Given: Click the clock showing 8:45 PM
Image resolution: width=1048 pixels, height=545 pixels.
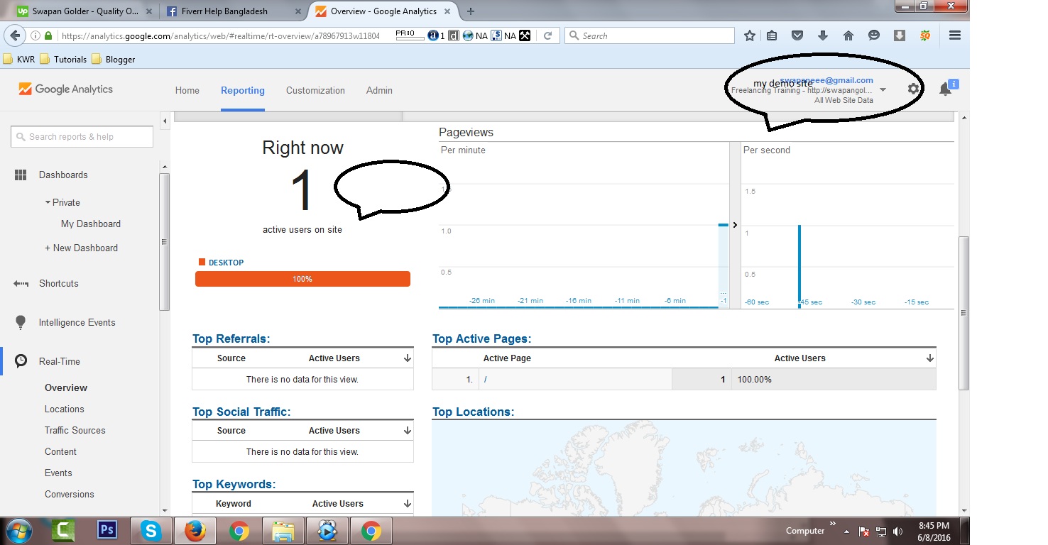Looking at the screenshot, I should tap(933, 526).
